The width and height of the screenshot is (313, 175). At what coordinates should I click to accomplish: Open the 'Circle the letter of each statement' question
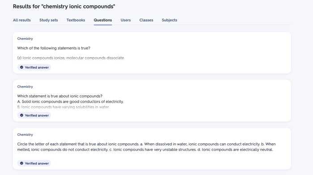[x=146, y=147]
